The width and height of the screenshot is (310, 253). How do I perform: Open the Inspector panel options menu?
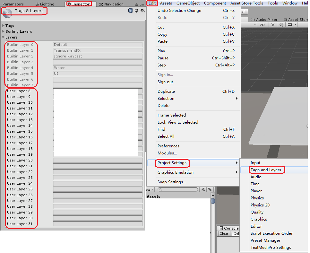click(142, 5)
